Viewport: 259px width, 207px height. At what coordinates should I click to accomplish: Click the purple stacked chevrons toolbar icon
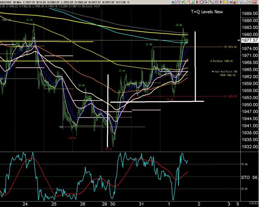coord(178,2)
